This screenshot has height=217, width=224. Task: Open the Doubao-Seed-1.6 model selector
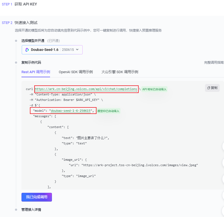tap(52, 50)
